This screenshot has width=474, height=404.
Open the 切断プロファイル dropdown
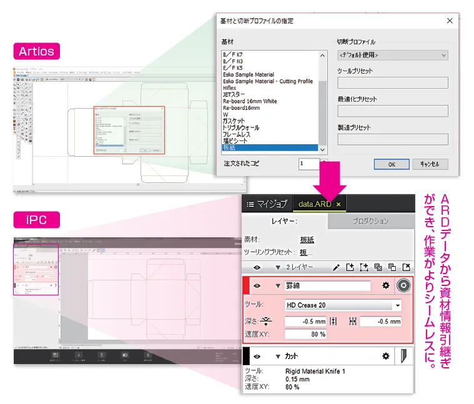tap(392, 55)
